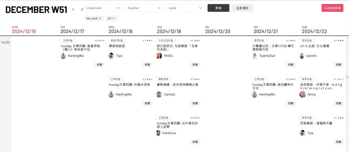The width and height of the screenshot is (349, 152).
Task: Open the Classroom dropdown
Action: (x=104, y=8)
